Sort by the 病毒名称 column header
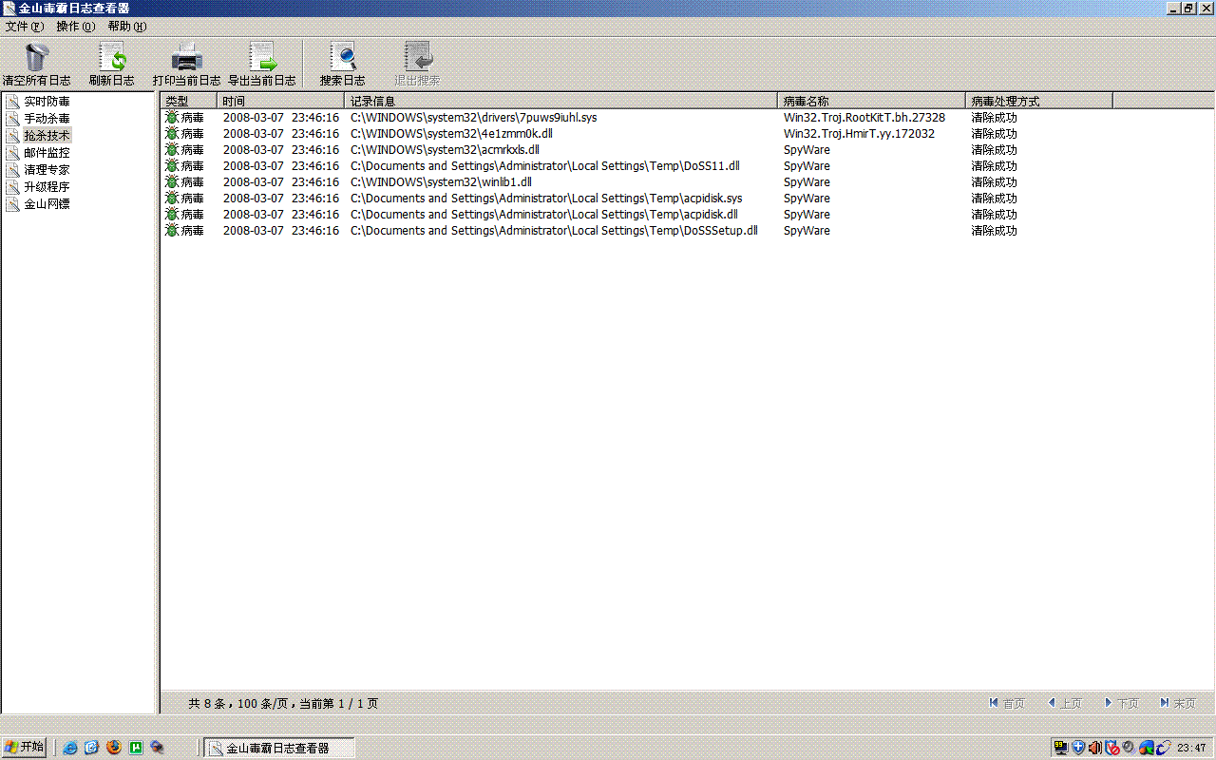The height and width of the screenshot is (760, 1216). 871,101
